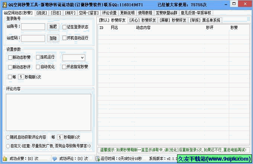Viewport: 253px width, 164px height.
Task: Click the 运行时间 status text
Action: point(121,159)
